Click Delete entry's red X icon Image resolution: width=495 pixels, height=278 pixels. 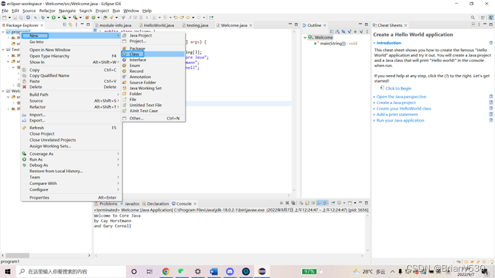(24, 87)
